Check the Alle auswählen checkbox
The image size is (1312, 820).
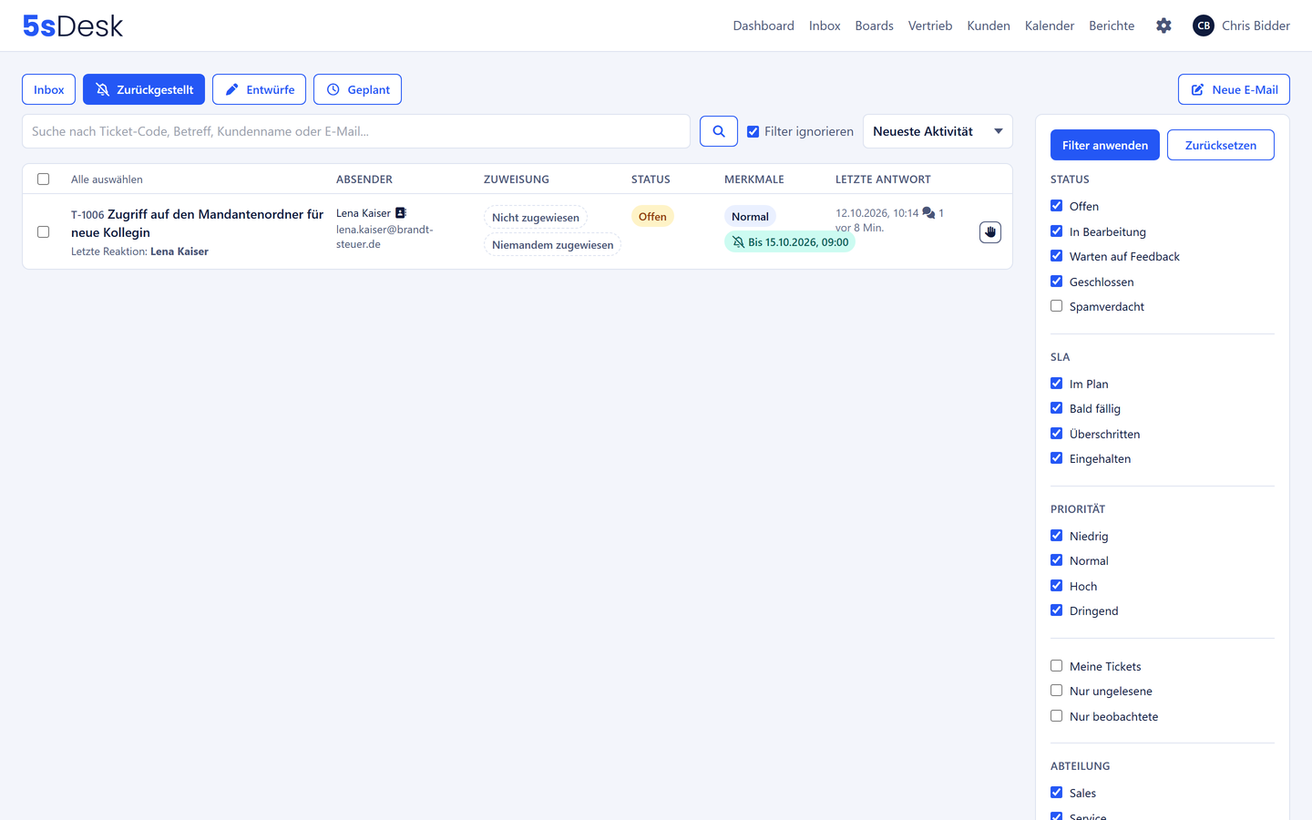43,179
